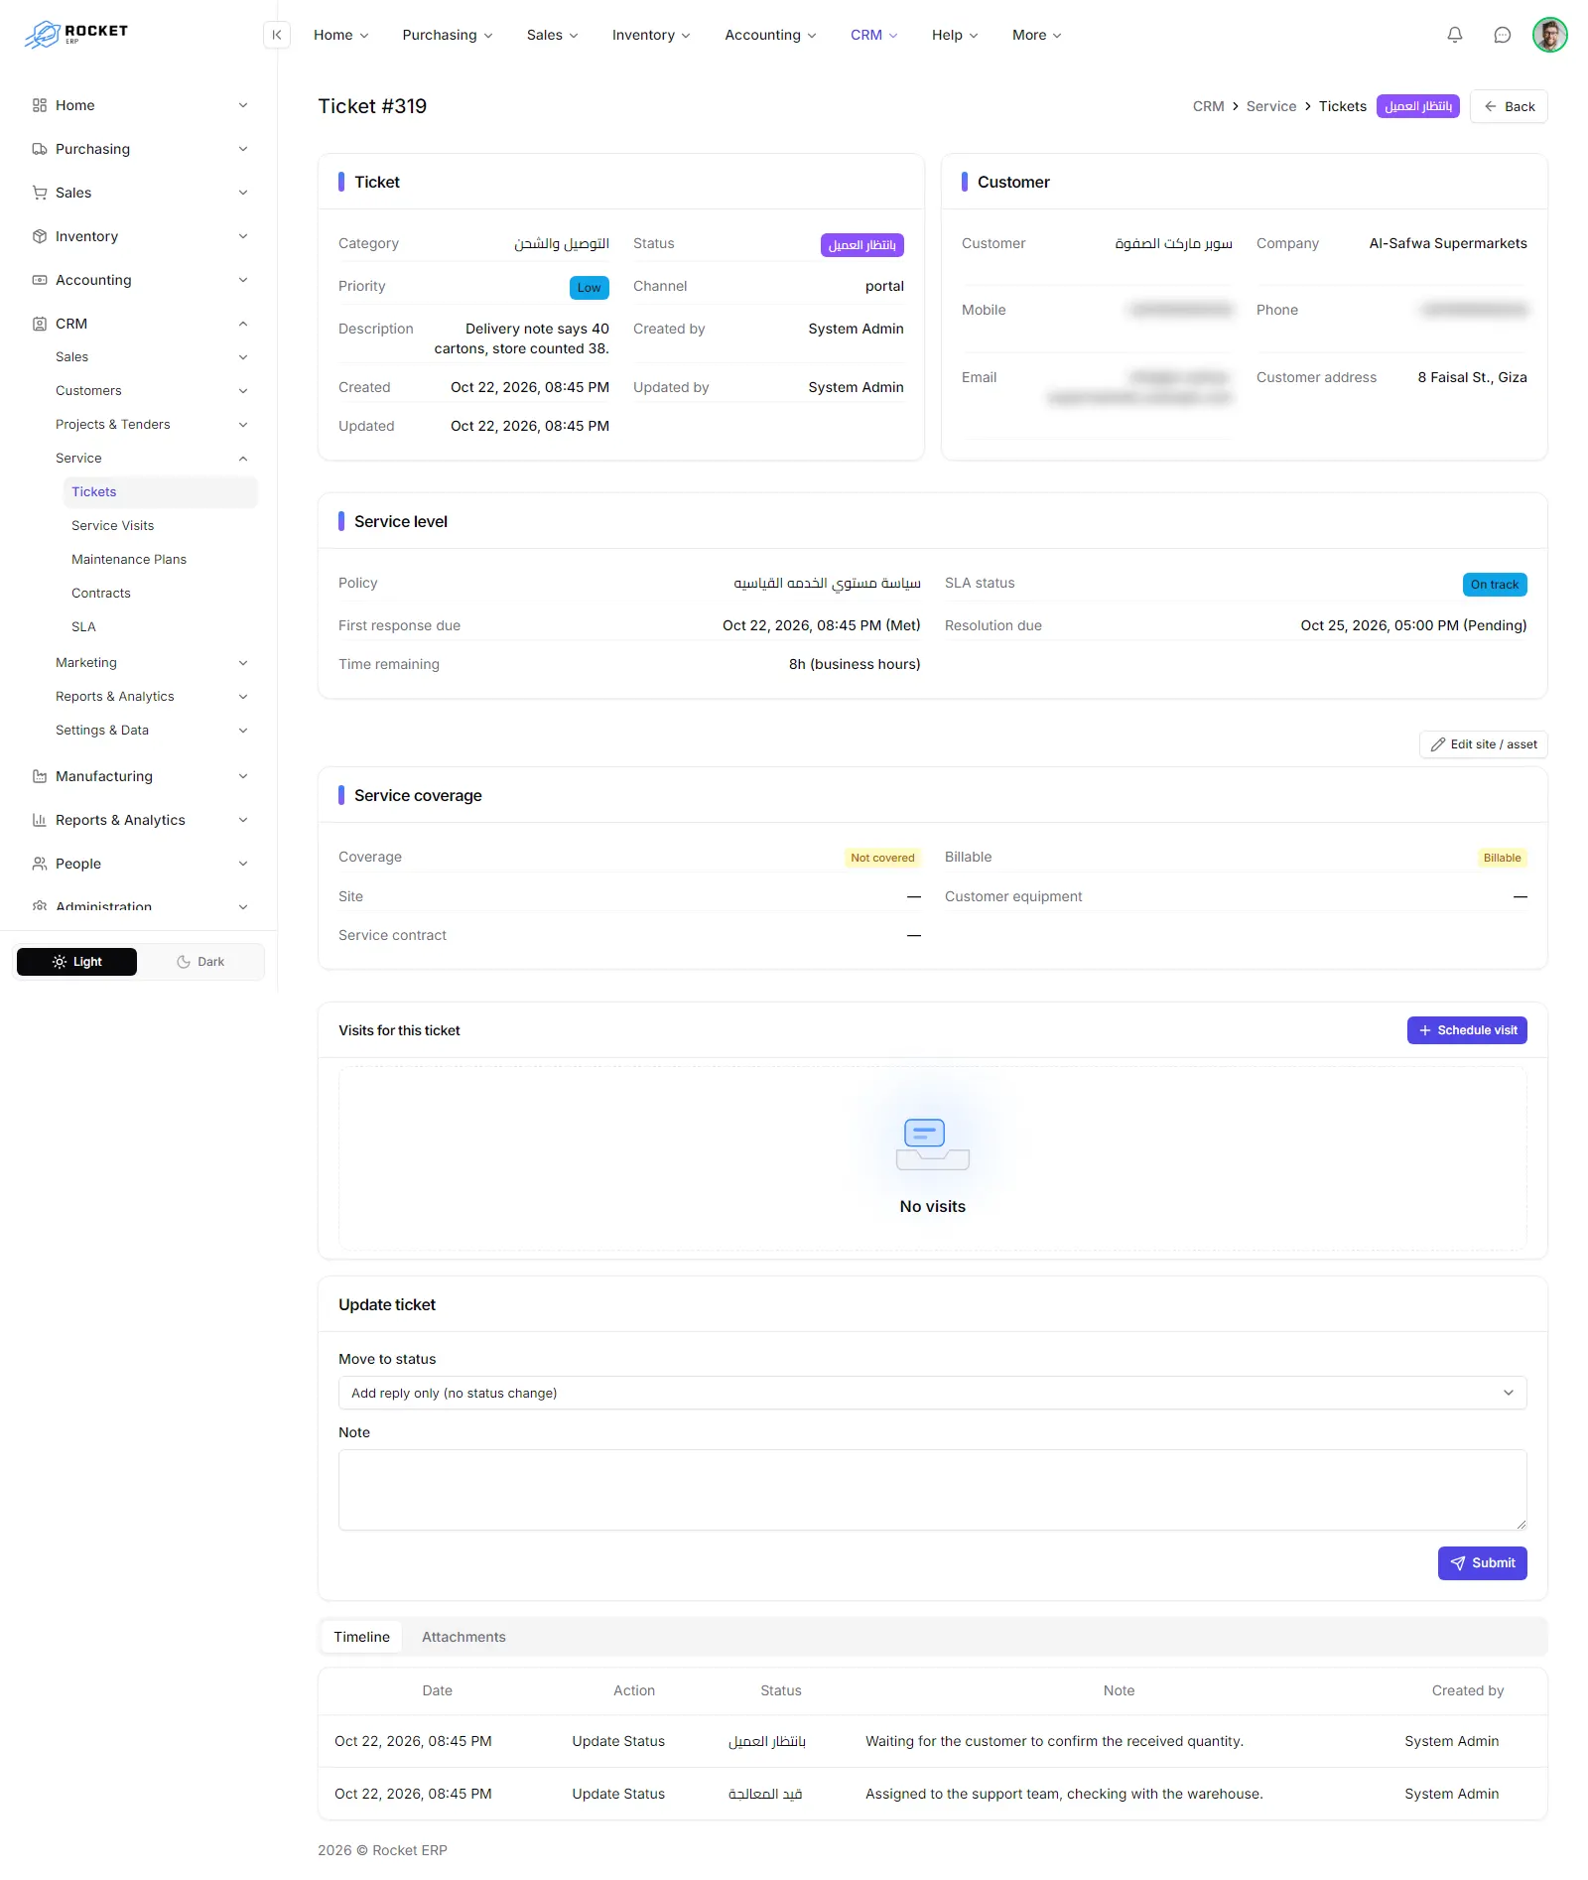Expand Projects & Tenders in sidebar
The image size is (1588, 1880).
pos(151,425)
